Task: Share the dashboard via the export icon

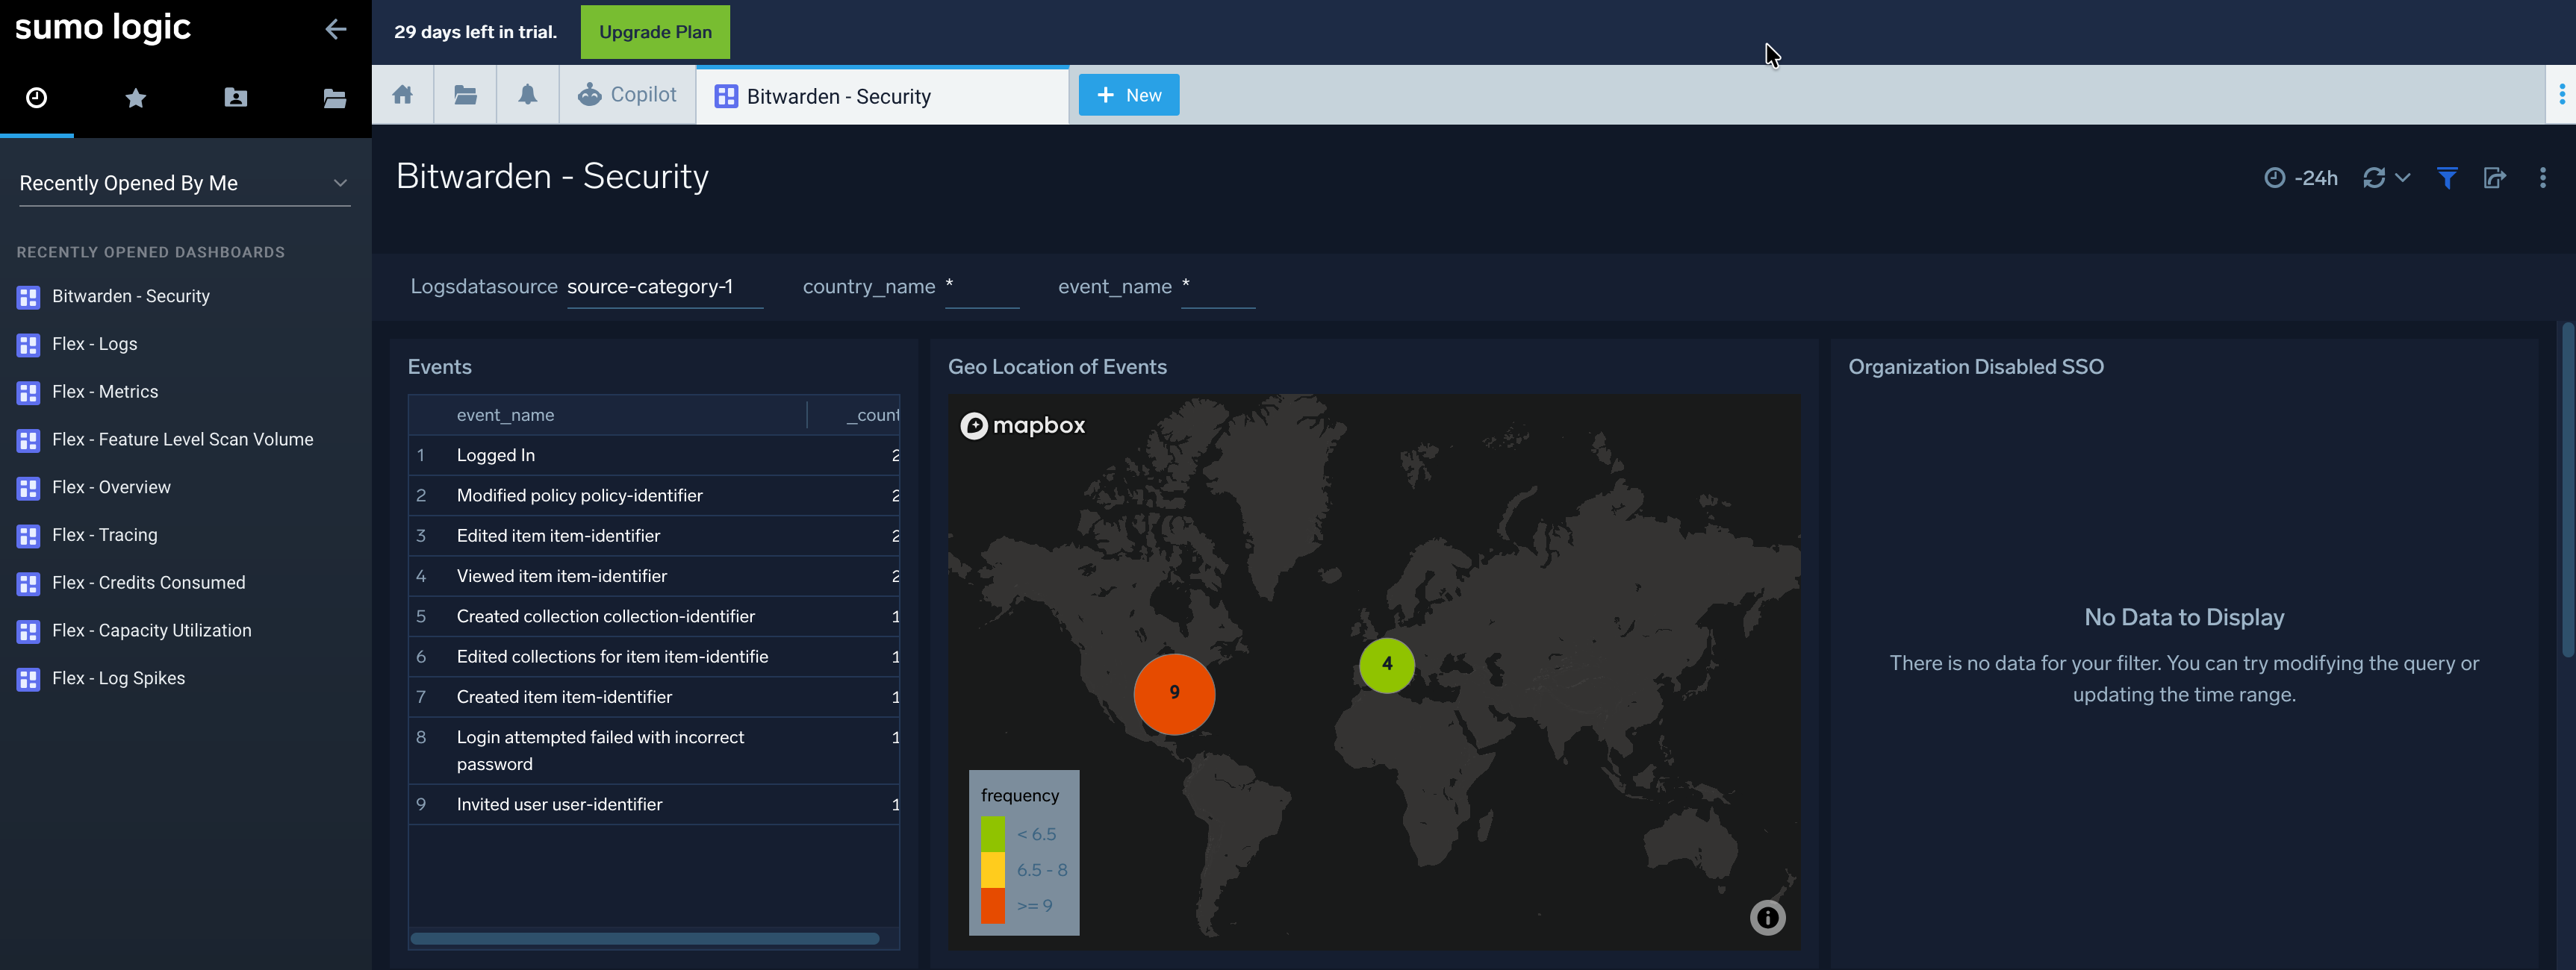Action: [x=2495, y=177]
